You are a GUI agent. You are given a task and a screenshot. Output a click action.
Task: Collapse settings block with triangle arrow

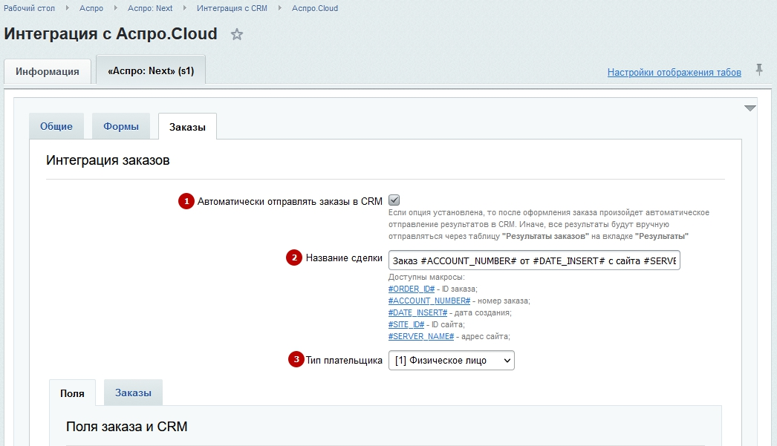[x=750, y=108]
